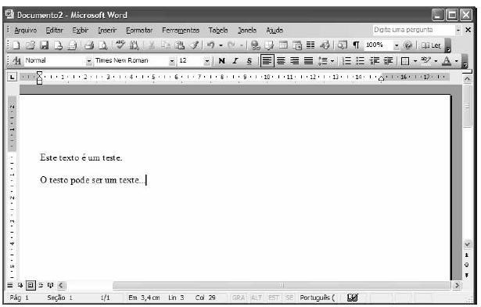Justify the paragraph text
This screenshot has width=481, height=307.
click(308, 61)
